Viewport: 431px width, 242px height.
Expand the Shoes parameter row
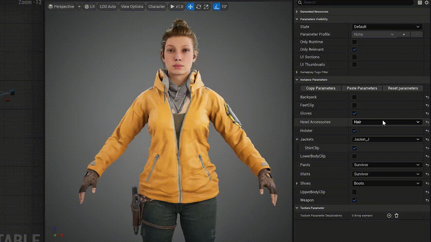[x=297, y=183]
